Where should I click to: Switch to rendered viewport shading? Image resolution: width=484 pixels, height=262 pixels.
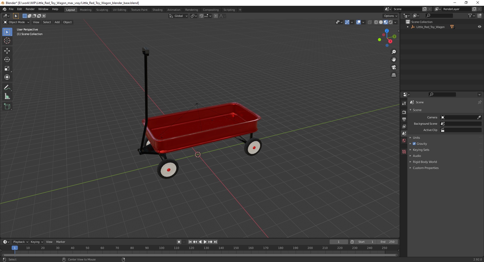point(390,22)
